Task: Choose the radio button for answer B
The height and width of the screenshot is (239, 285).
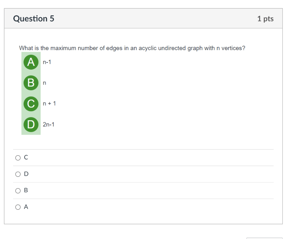Action: [x=18, y=191]
